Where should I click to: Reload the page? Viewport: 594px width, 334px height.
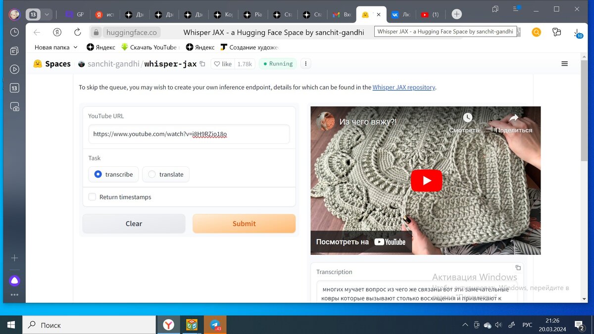77,32
